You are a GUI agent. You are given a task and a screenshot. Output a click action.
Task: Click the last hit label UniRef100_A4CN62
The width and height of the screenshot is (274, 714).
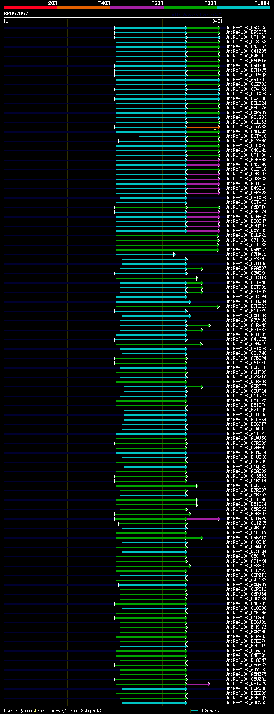coord(246,702)
